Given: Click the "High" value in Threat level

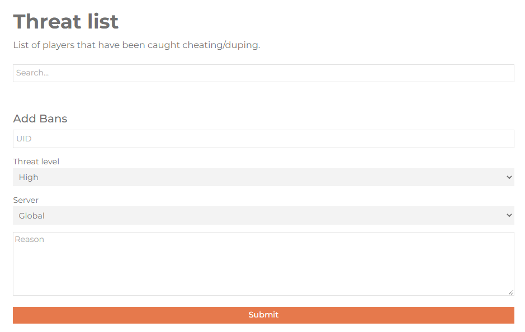Looking at the screenshot, I should 29,177.
